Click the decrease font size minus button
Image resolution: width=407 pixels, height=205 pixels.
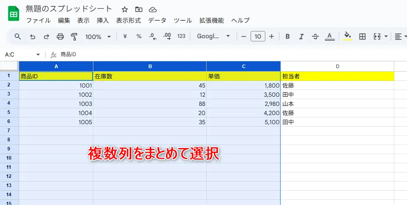point(244,37)
